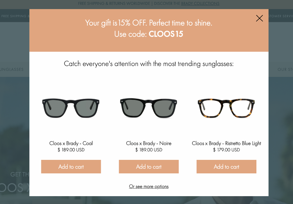The height and width of the screenshot is (204, 293).
Task: Add the Coal sunglasses to cart
Action: pos(71,166)
